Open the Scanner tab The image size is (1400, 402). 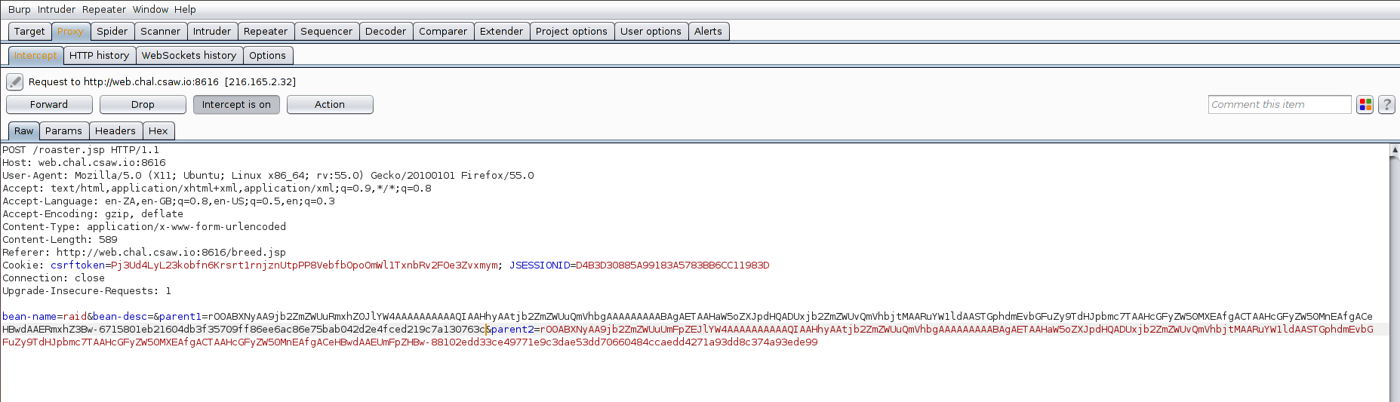tap(161, 31)
